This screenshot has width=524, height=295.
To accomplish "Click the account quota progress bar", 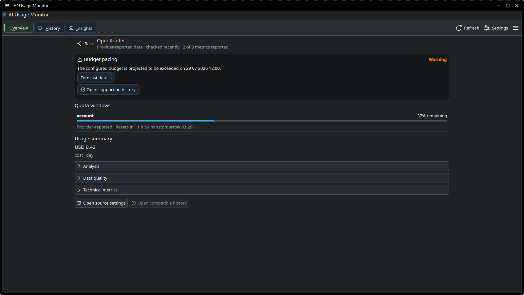I will 262,121.
